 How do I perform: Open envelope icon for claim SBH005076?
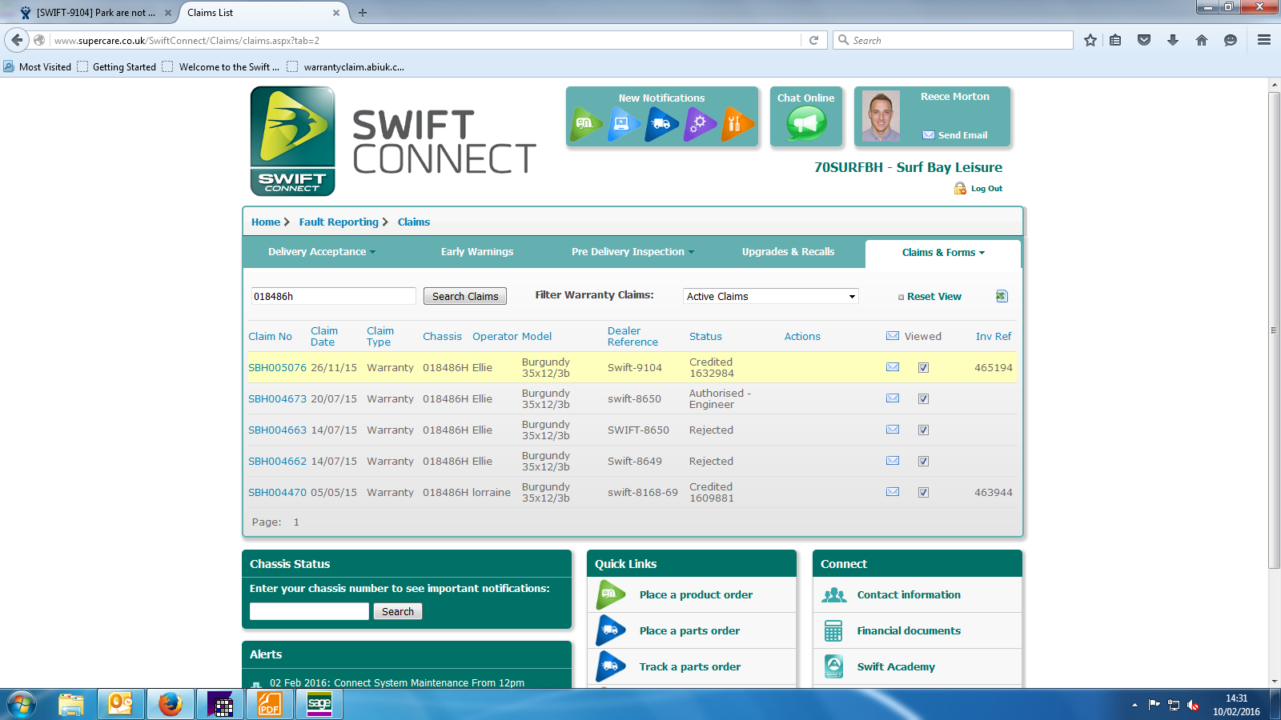tap(893, 367)
